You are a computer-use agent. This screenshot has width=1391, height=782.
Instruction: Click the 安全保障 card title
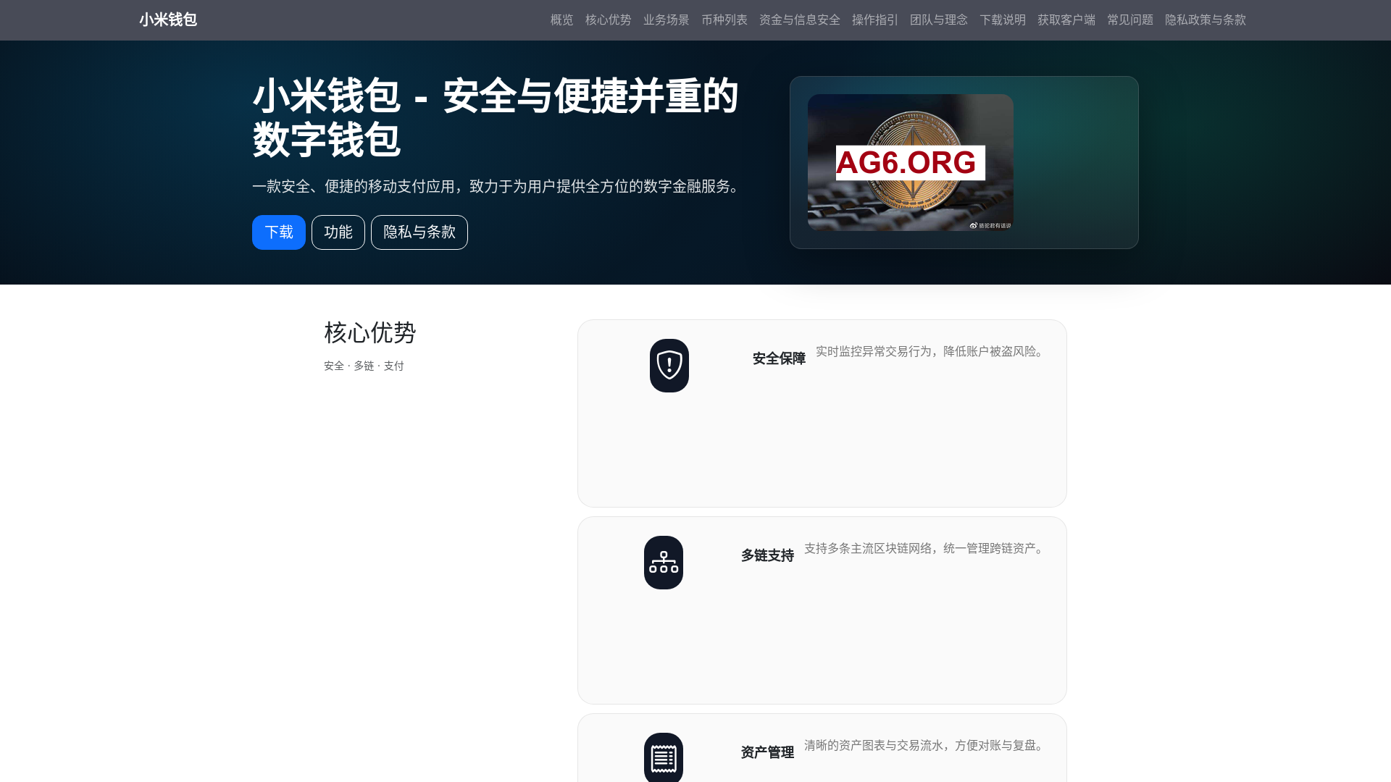(779, 358)
